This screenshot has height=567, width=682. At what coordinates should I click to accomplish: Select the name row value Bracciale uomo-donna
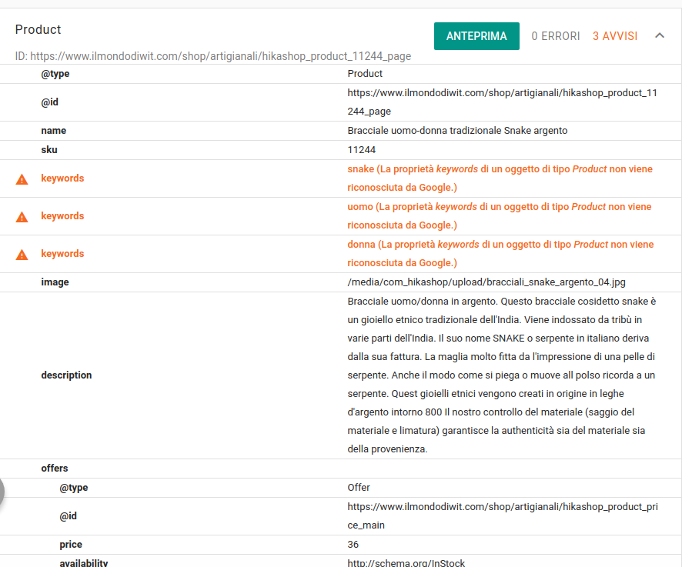coord(457,131)
